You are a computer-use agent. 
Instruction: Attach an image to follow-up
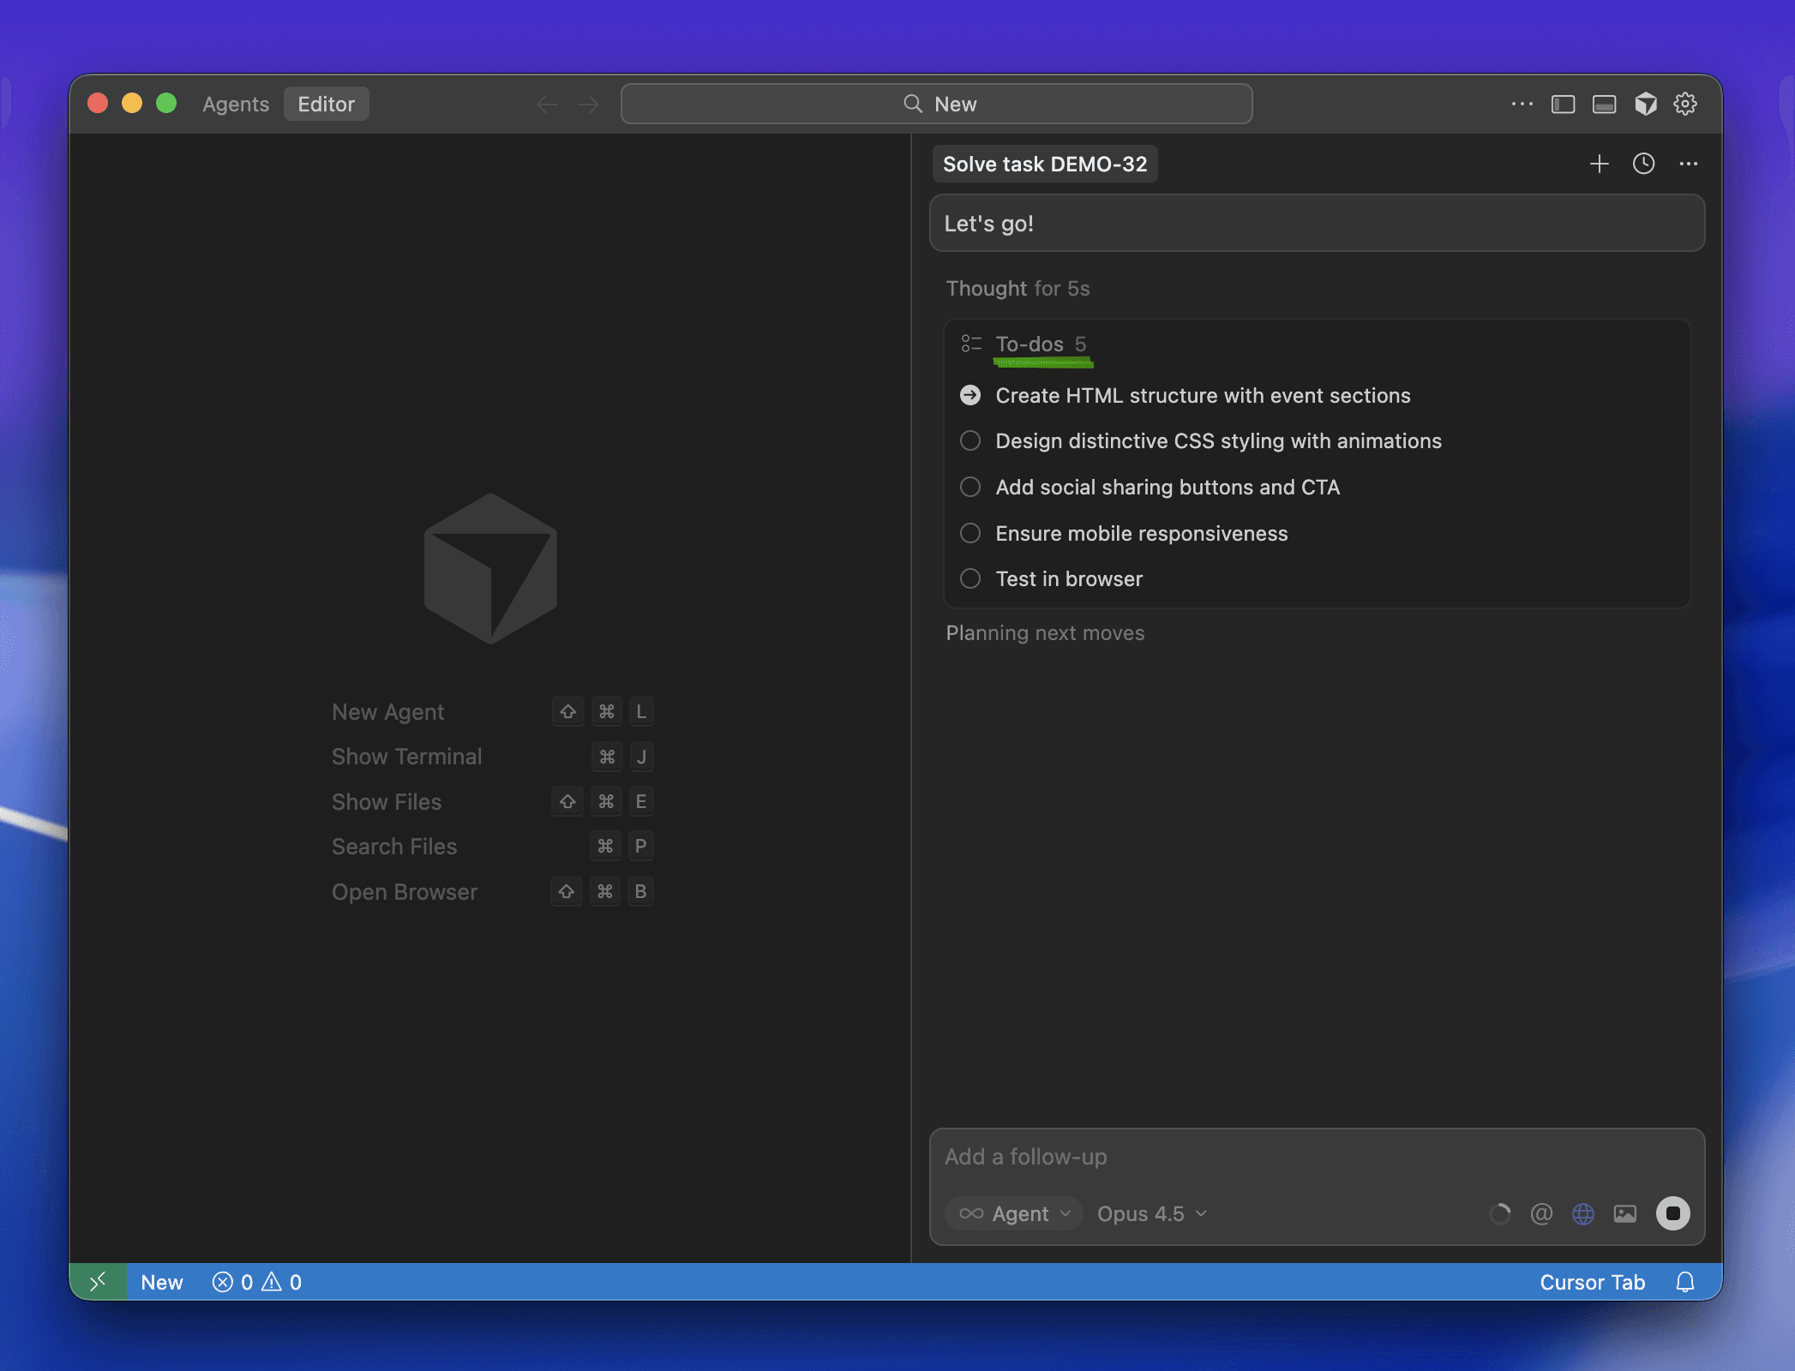click(1625, 1213)
